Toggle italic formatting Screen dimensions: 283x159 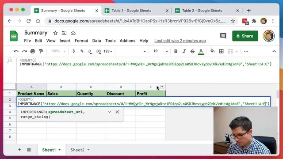point(184,51)
